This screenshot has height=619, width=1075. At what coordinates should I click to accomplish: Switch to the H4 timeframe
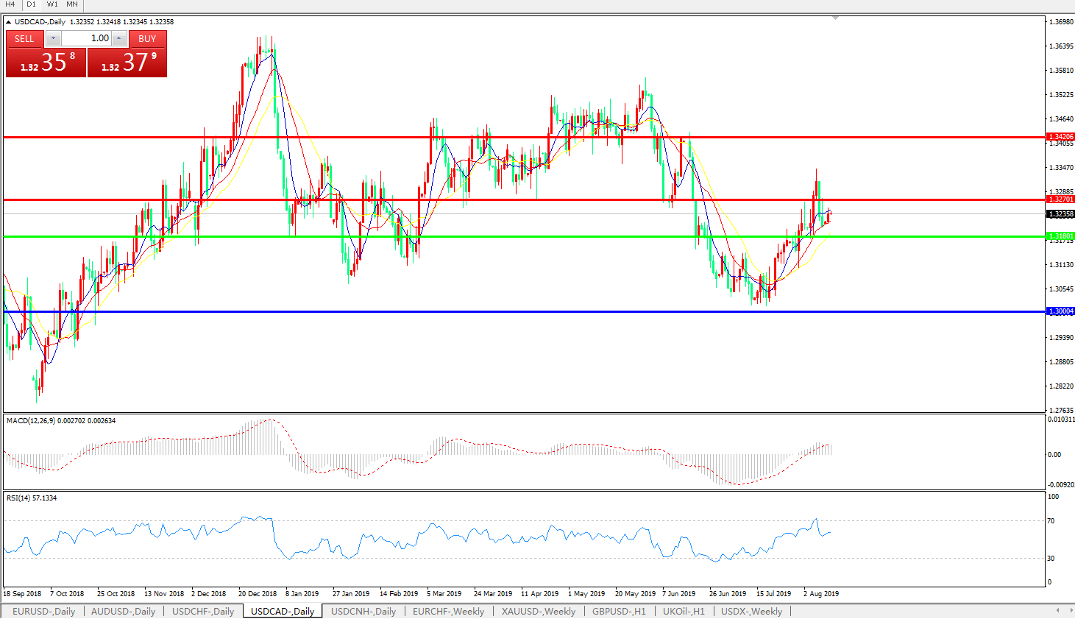point(10,4)
